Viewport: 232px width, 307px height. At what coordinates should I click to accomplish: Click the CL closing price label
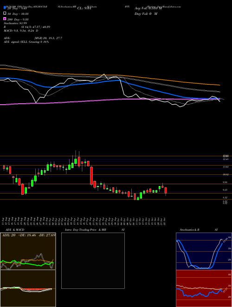point(84,8)
